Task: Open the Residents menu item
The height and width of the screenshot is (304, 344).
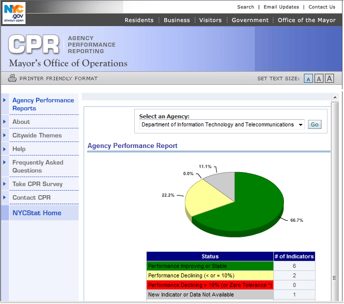Action: 139,20
